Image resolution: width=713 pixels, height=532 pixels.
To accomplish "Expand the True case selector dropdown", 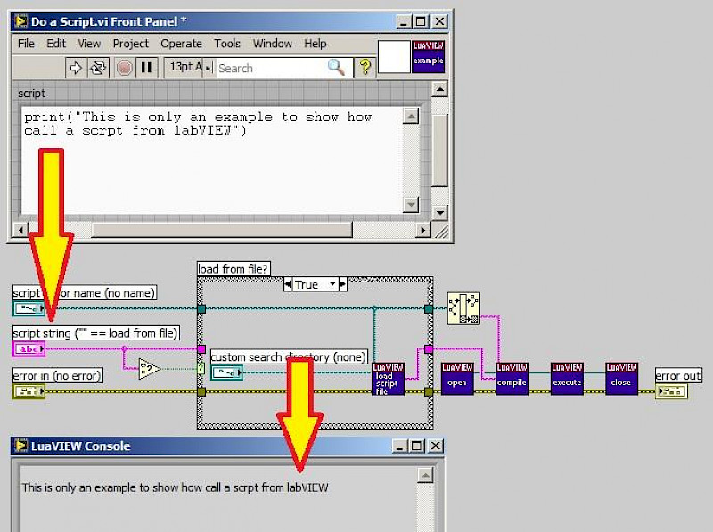I will pyautogui.click(x=332, y=284).
